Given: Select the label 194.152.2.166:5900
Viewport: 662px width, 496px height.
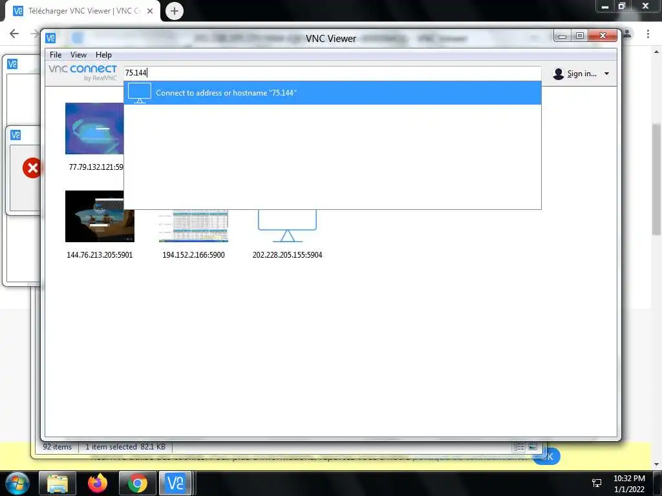Looking at the screenshot, I should 193,254.
